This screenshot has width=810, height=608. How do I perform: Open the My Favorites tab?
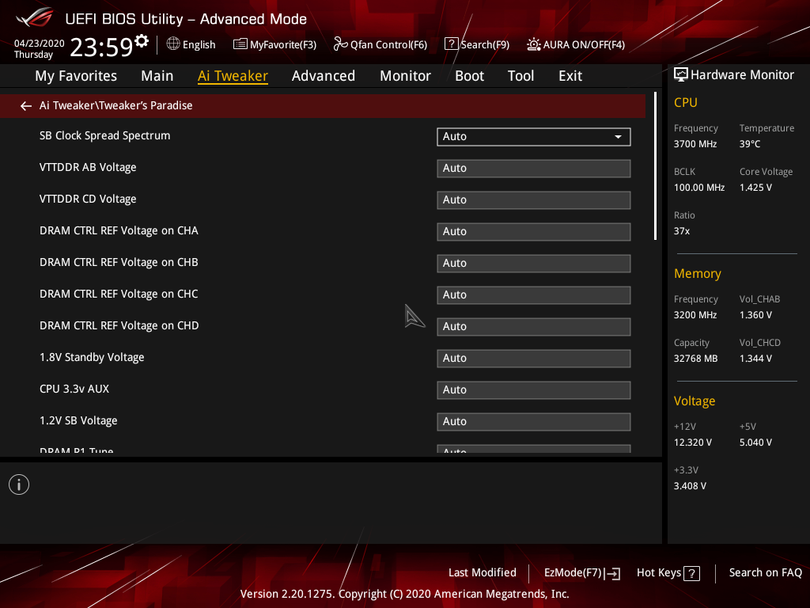[76, 76]
